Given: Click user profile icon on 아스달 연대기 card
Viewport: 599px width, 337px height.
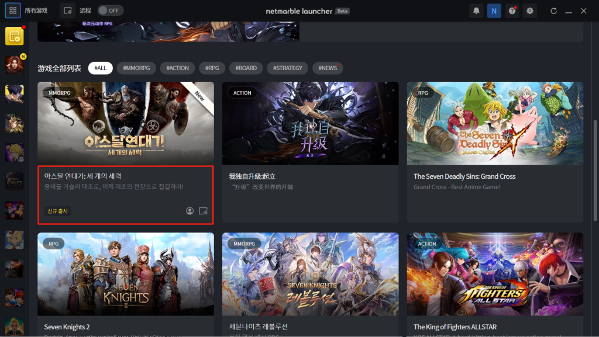Looking at the screenshot, I should pyautogui.click(x=190, y=211).
